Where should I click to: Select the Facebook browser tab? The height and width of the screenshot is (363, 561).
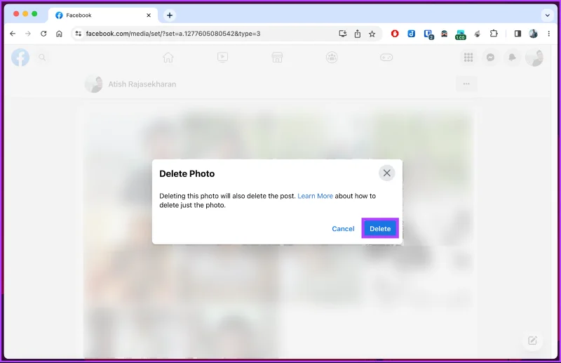[103, 15]
